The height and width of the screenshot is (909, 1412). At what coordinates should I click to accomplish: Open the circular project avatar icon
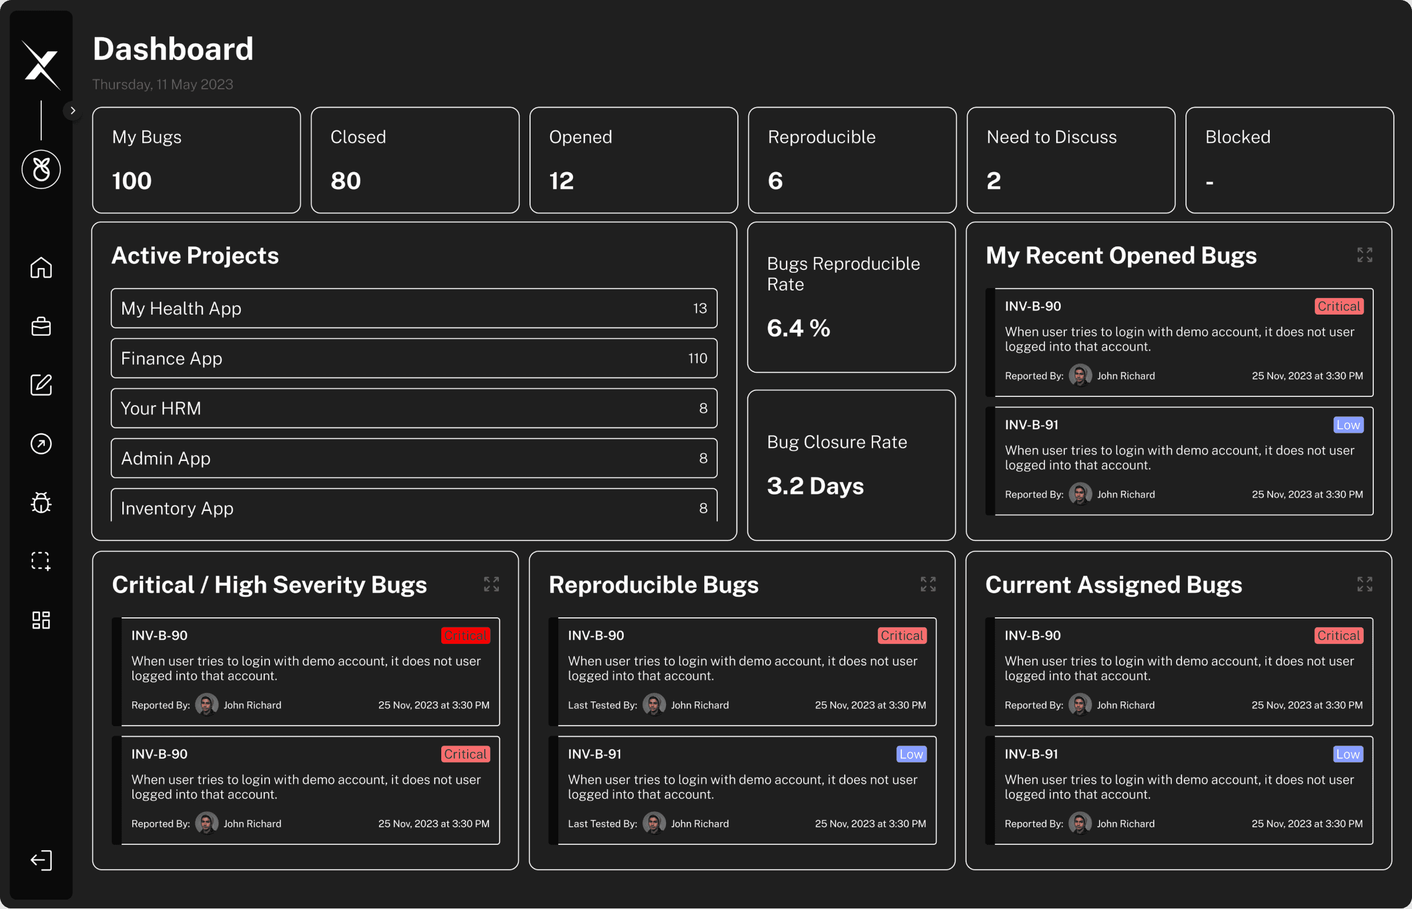click(41, 169)
